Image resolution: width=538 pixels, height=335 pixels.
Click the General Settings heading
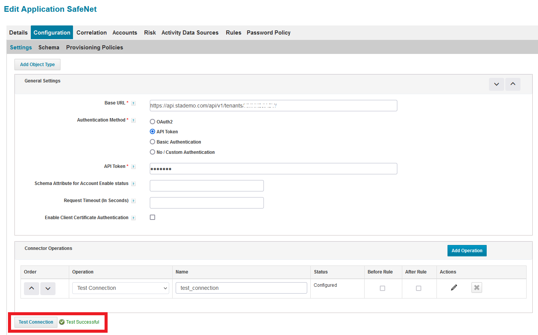pyautogui.click(x=43, y=81)
